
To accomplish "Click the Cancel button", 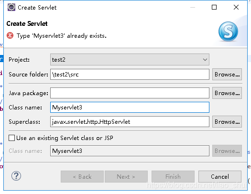I will tap(220, 177).
